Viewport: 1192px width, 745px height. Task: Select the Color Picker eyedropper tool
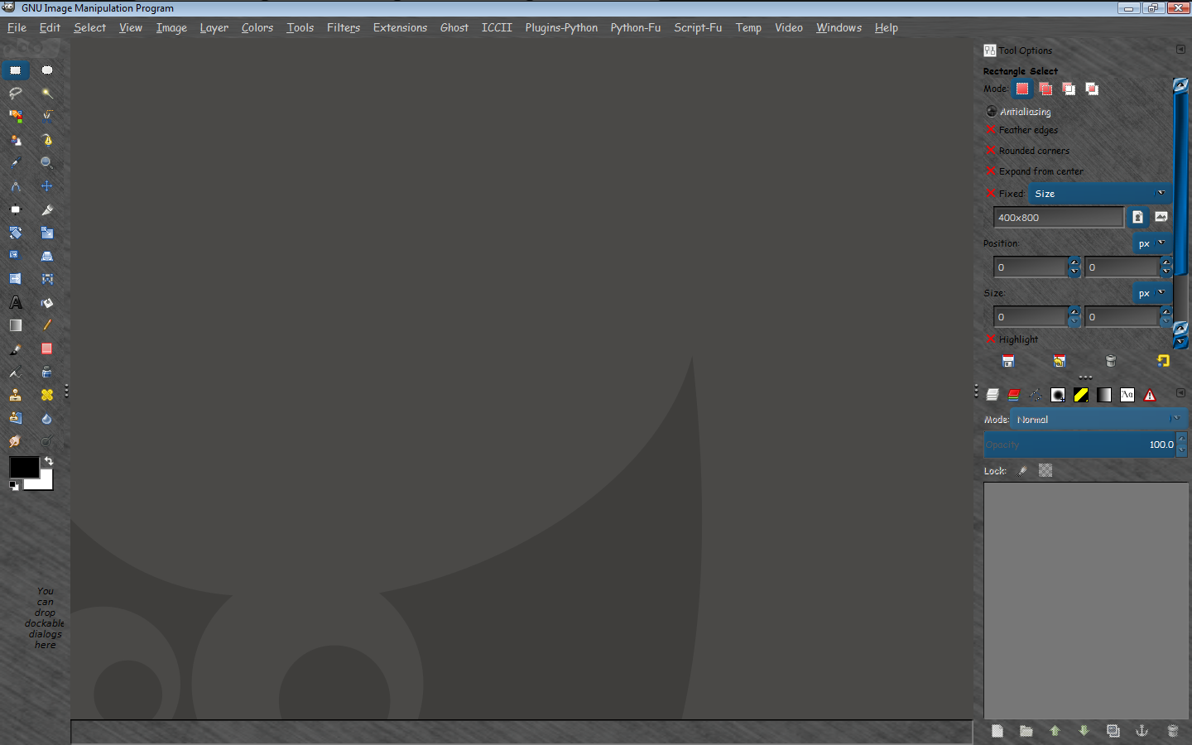tap(16, 163)
